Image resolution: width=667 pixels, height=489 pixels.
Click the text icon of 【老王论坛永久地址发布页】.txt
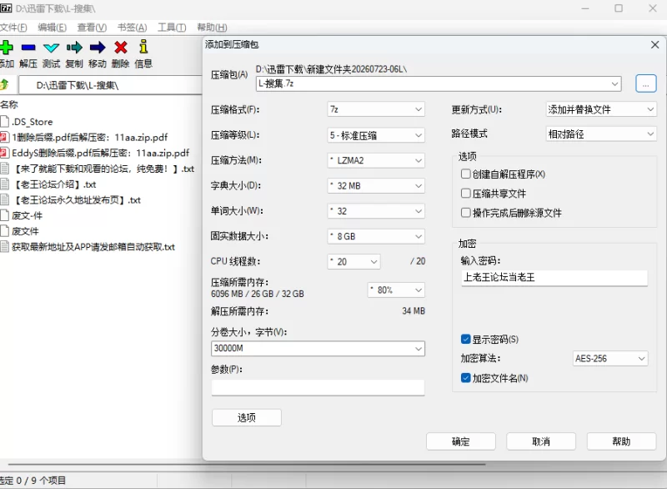4,199
